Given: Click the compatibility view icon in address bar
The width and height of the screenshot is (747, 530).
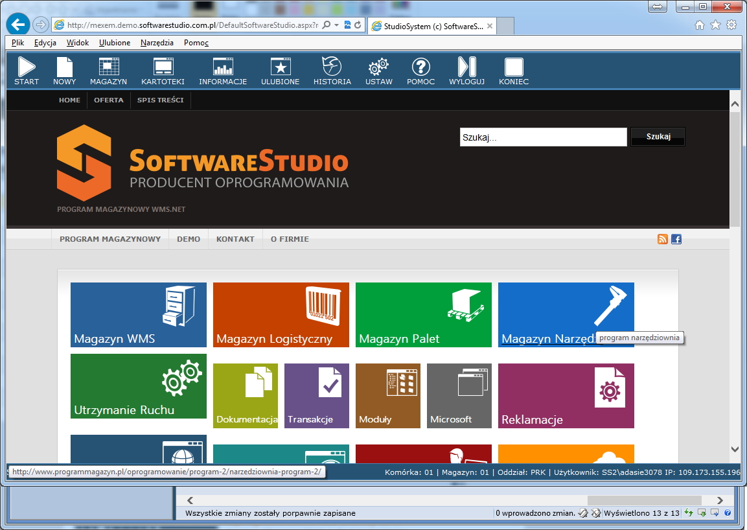Looking at the screenshot, I should coord(347,25).
